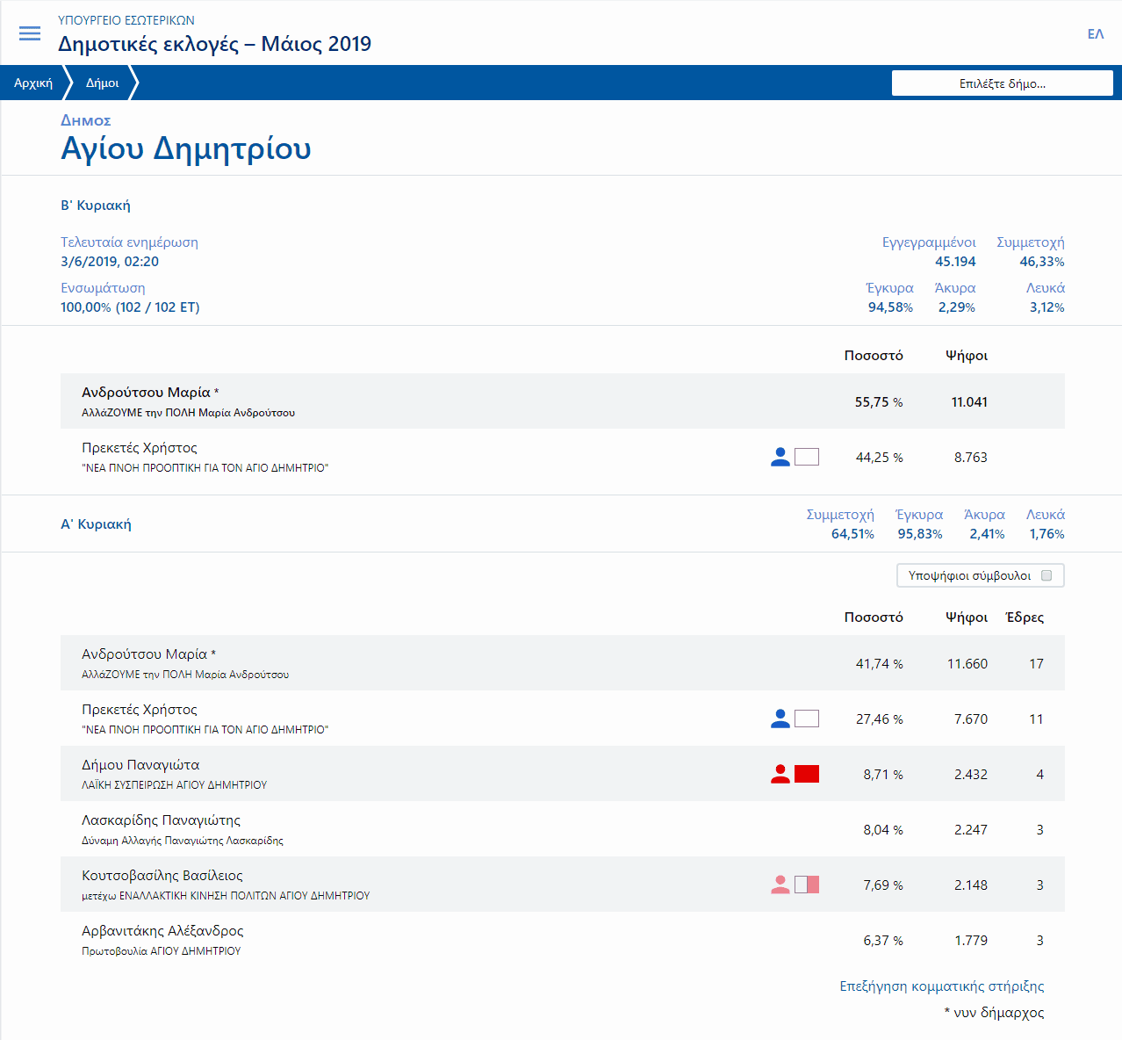Click the solid red party swatch for Δήμου

click(806, 774)
